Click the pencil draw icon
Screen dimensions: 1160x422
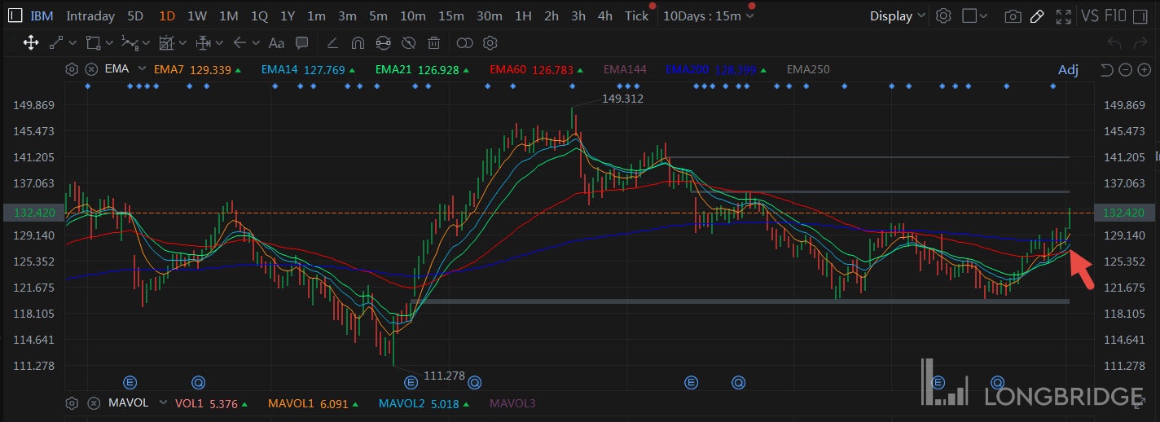[1037, 15]
